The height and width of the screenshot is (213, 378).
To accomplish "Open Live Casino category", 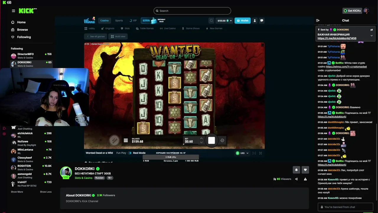I will point(168,28).
